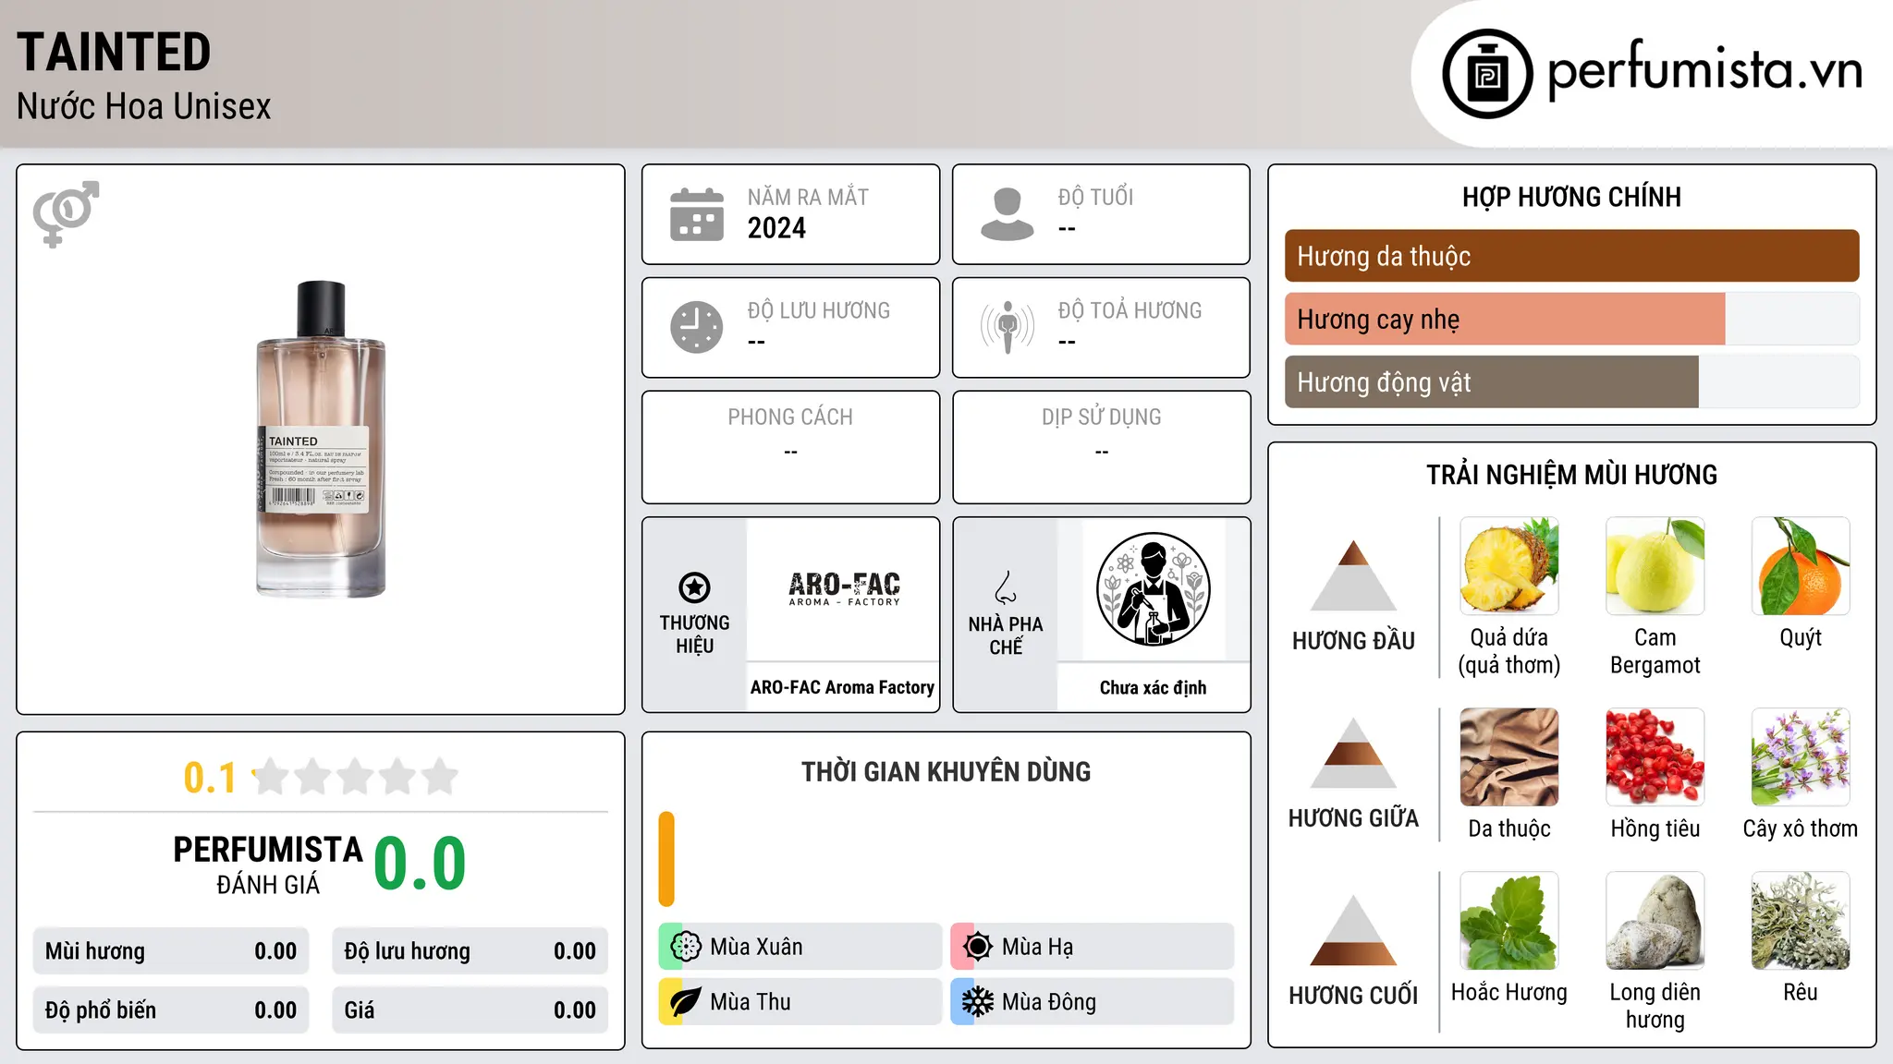The image size is (1893, 1064).
Task: Click the Độ lưu hương score box
Action: click(x=470, y=951)
